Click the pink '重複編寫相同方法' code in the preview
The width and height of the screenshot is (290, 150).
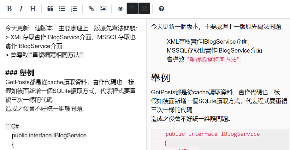(213, 60)
